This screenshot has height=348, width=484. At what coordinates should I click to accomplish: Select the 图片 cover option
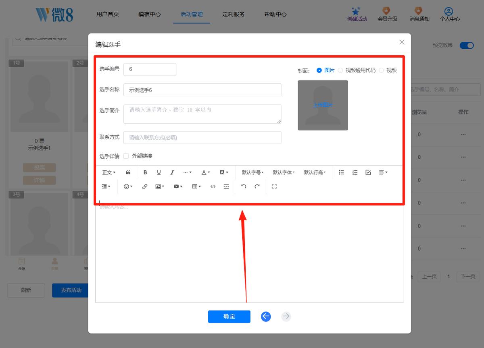pyautogui.click(x=326, y=70)
